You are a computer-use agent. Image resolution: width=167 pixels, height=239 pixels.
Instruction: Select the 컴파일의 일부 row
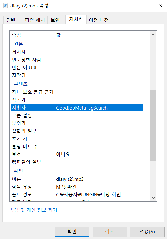pos(77,162)
